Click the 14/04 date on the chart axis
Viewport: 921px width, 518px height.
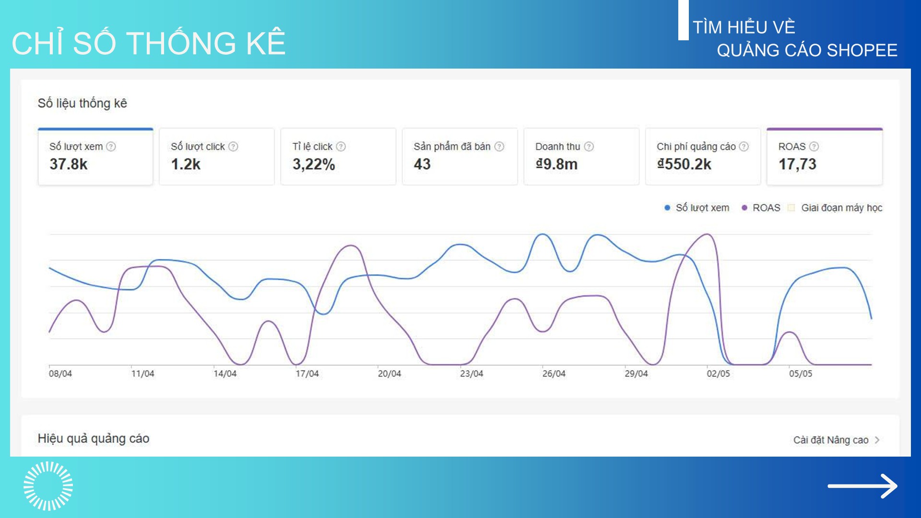(225, 374)
